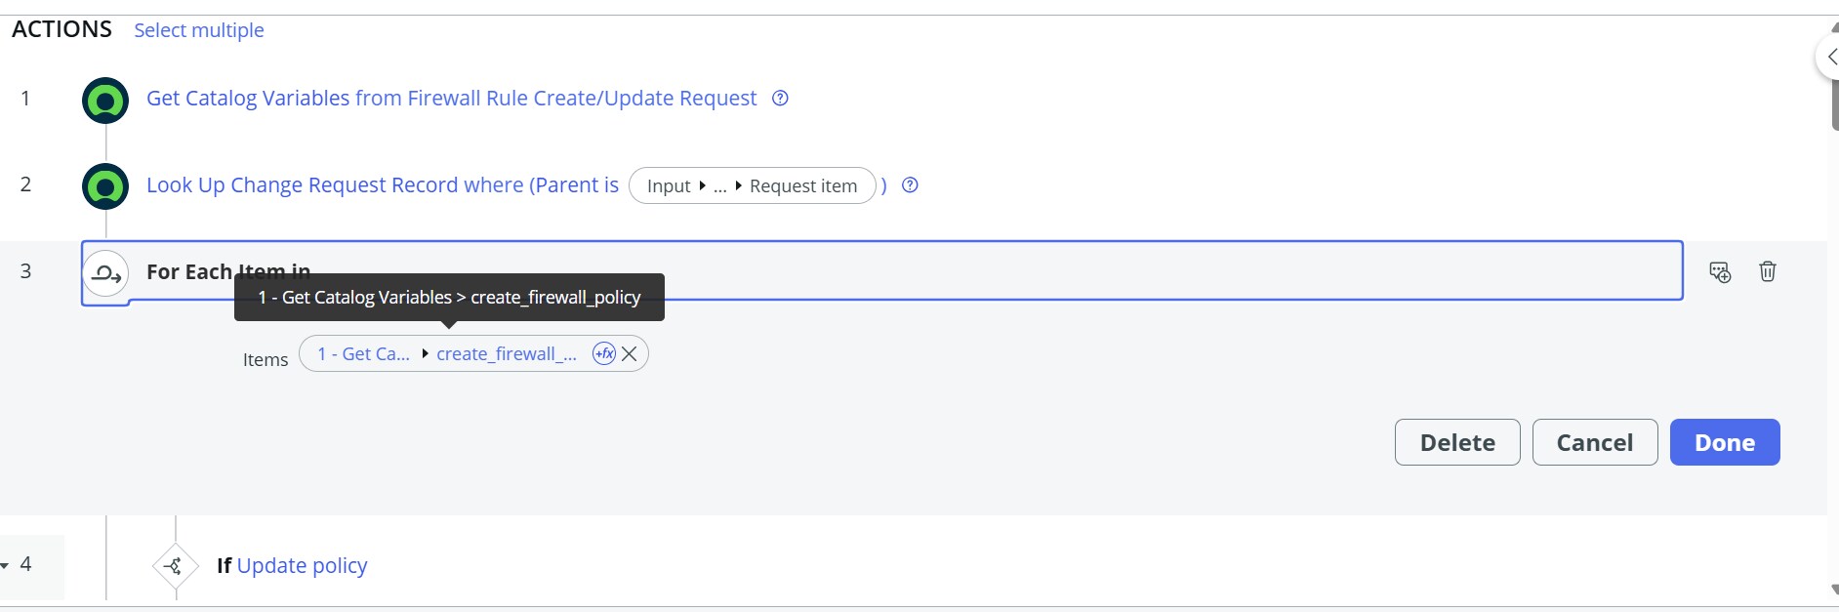Screen dimensions: 1839x612
Task: Open help for Get Catalog Variables step
Action: coord(780,99)
